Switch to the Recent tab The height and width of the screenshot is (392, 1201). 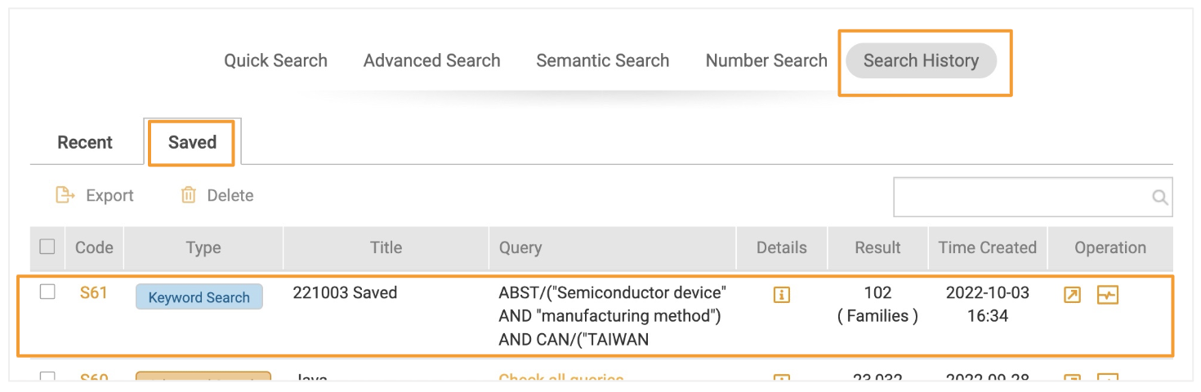point(85,142)
